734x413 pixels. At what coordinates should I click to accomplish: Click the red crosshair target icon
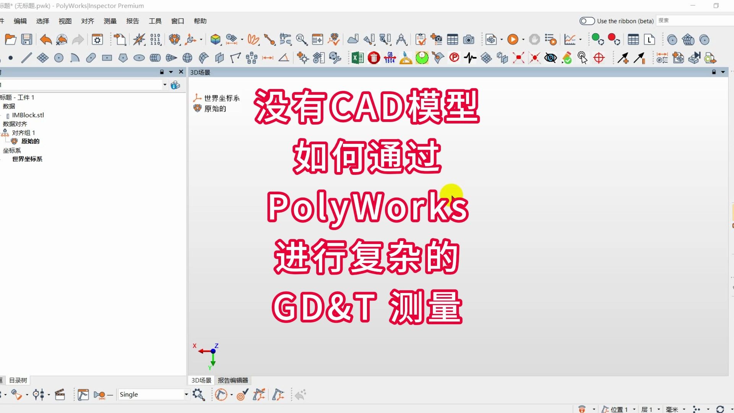click(x=599, y=58)
